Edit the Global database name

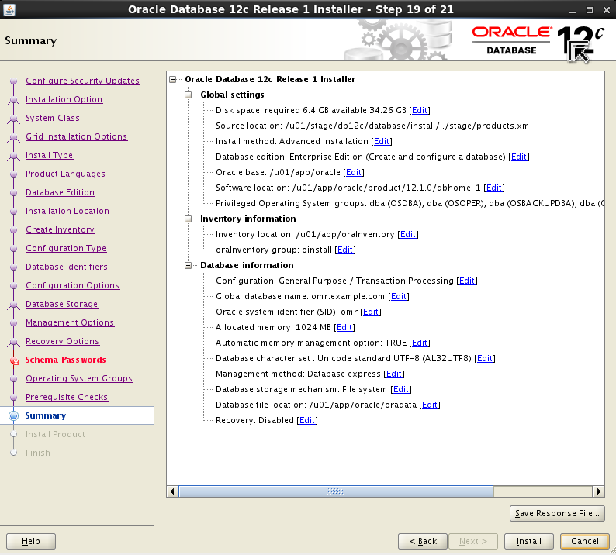(x=399, y=296)
